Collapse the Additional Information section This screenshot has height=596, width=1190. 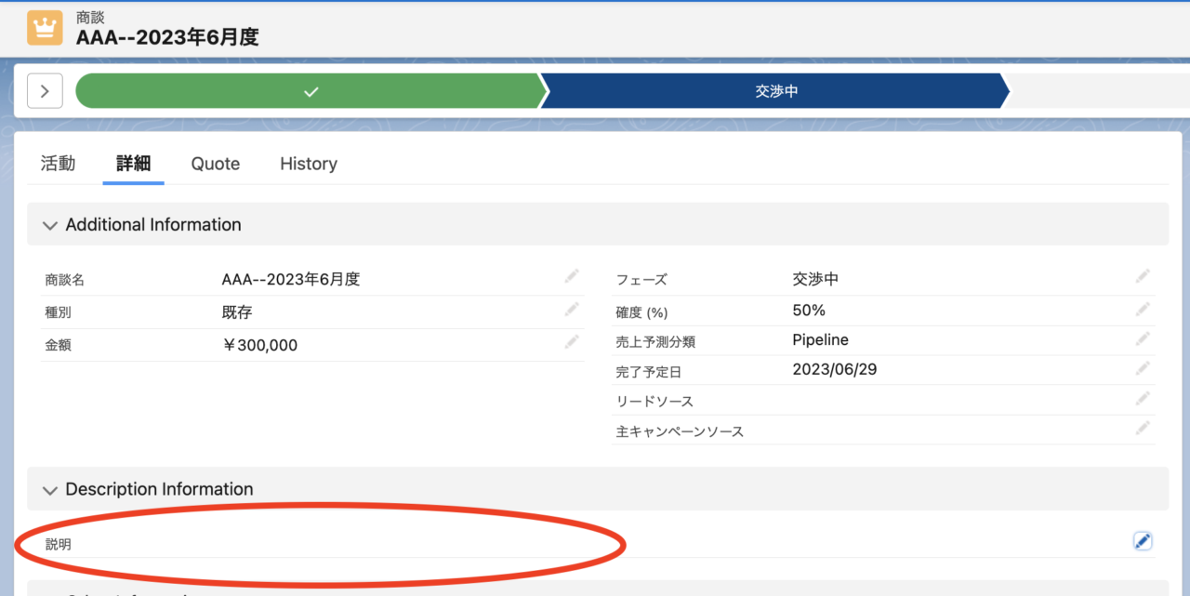(50, 225)
